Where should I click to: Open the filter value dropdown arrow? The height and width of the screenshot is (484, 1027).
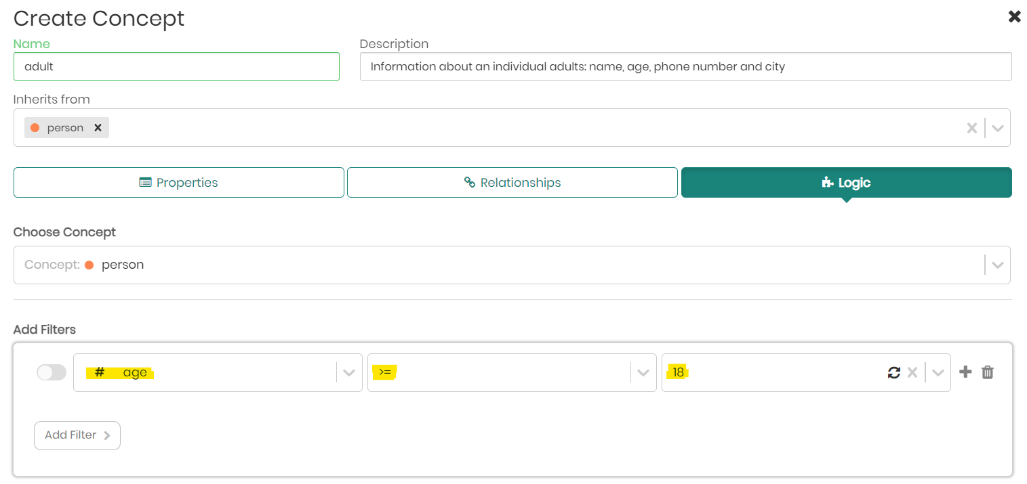click(938, 372)
